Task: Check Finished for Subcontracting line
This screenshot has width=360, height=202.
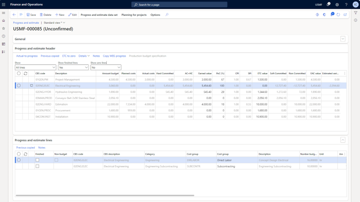Action: [x=37, y=166]
